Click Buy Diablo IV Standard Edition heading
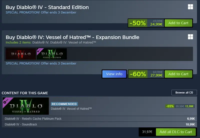The image size is (200, 138). coord(47,7)
